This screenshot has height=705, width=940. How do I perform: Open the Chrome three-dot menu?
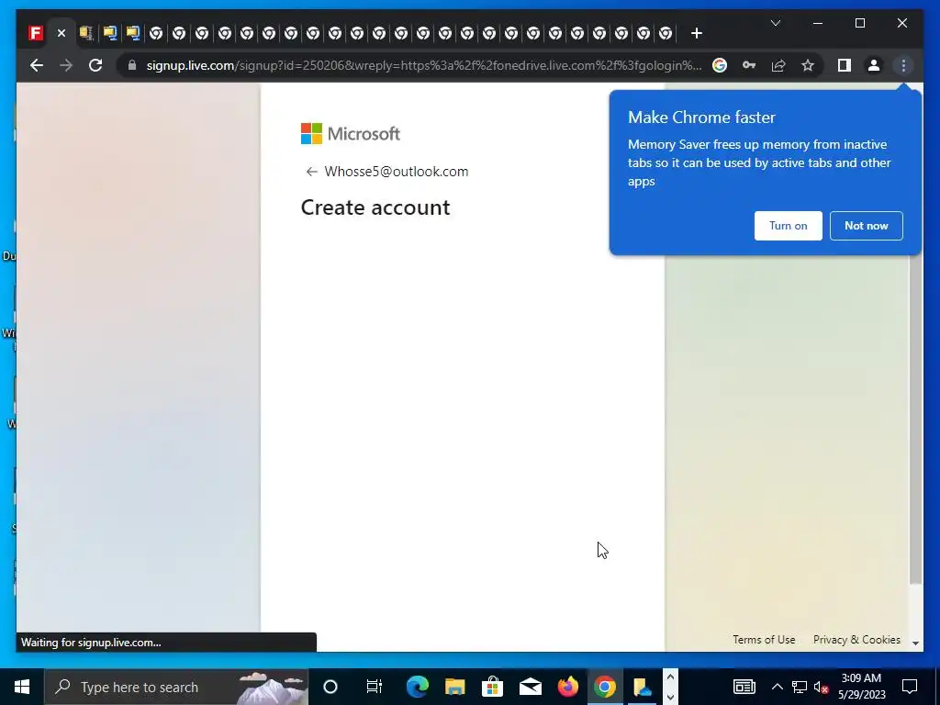903,65
